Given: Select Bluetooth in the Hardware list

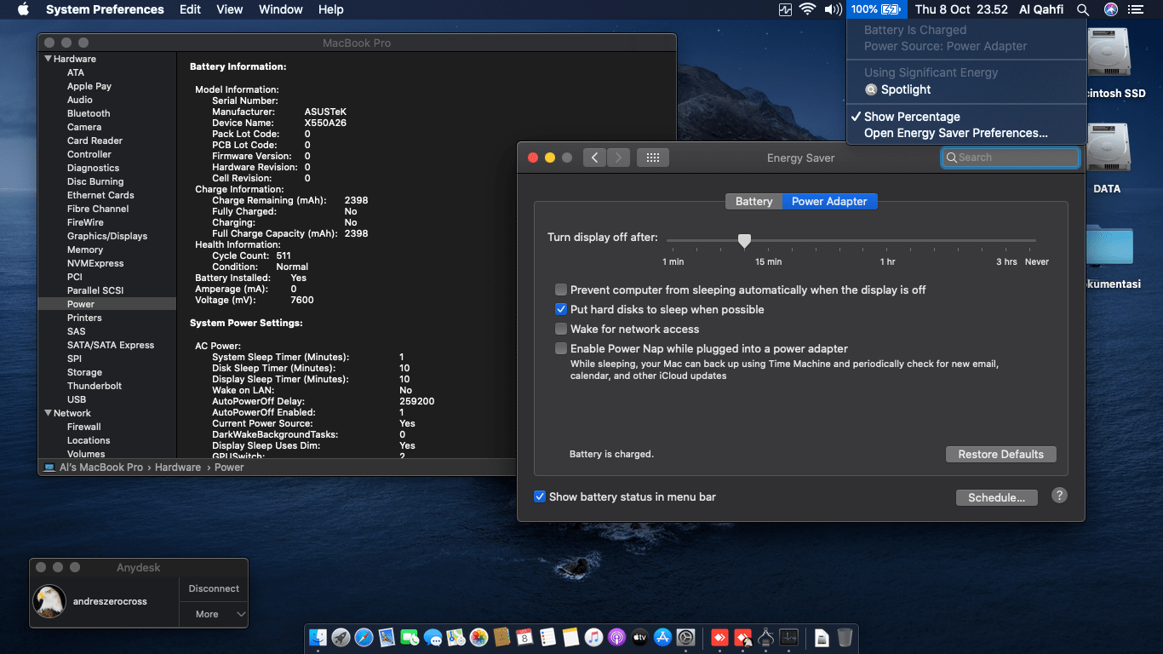Looking at the screenshot, I should click(89, 113).
